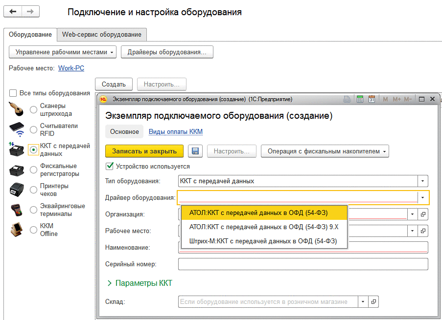This screenshot has height=320, width=442.
Task: Choose АТОЛ:ККТ с передачей данных в ОФД (54-ФЗ)
Action: (x=264, y=213)
